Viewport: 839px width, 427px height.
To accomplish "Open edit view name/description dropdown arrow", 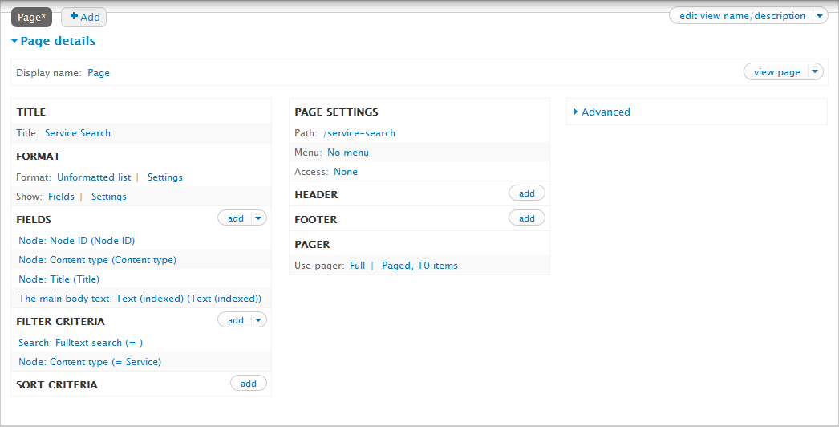I will (819, 16).
